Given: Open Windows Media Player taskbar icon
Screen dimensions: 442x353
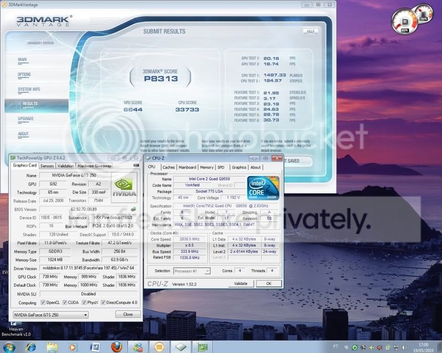Looking at the screenshot, I should (x=74, y=346).
